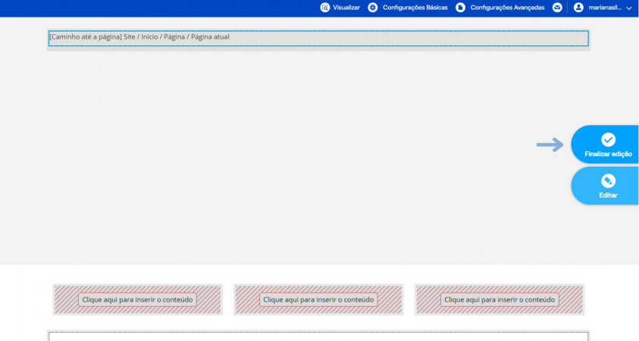Viewport: 639px width, 341px height.
Task: Click rightmost Clique aqui para inserir o conteúdo
Action: tap(500, 299)
